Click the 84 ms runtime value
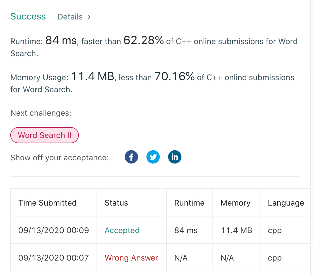 tap(186, 230)
